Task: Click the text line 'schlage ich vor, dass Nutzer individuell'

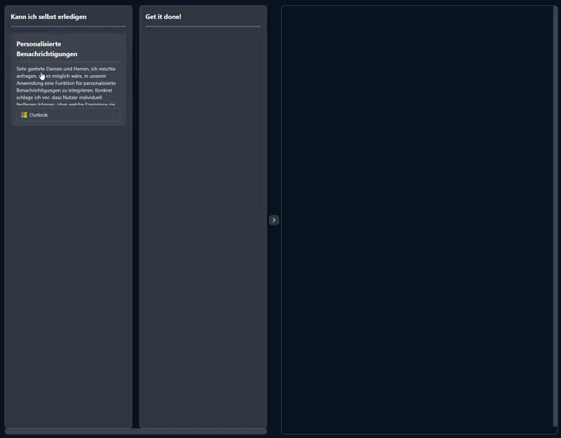Action: [x=59, y=97]
